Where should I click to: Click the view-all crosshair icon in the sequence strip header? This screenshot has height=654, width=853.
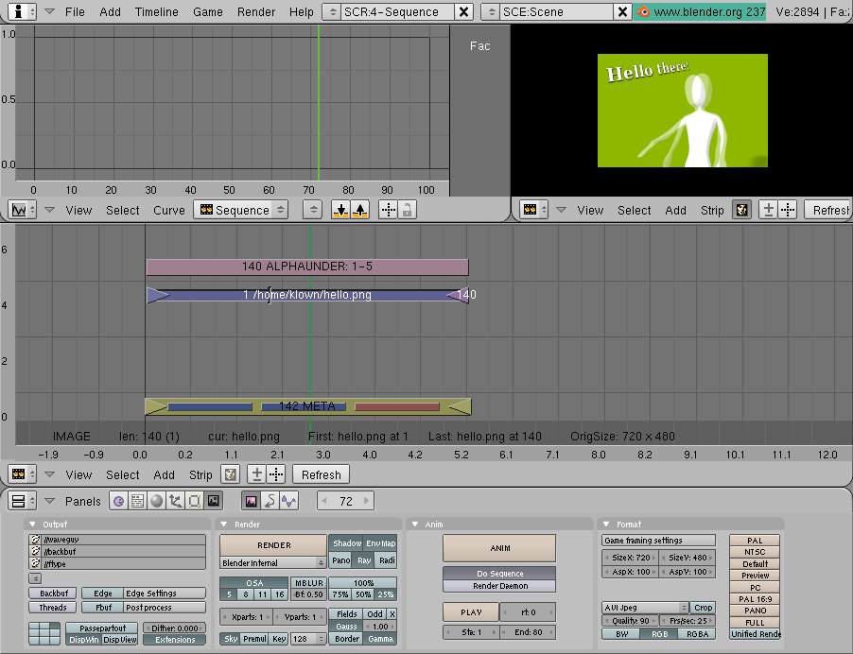click(276, 474)
